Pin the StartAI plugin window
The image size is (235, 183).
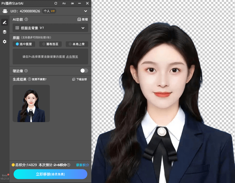pos(72,3)
